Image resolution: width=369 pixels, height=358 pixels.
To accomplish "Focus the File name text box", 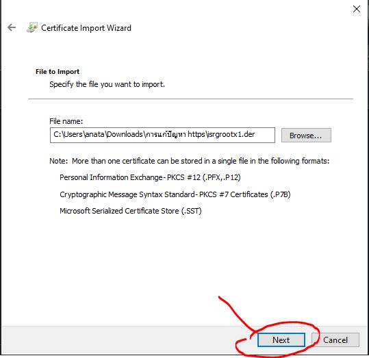I will (x=162, y=135).
